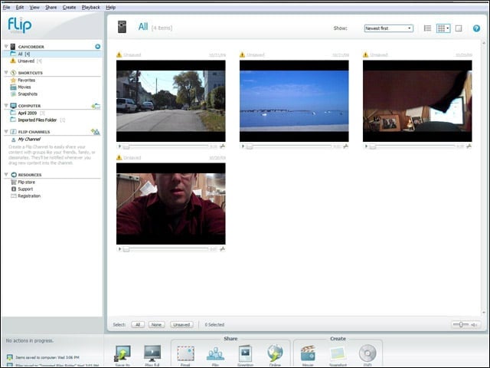Screen dimensions: 490x368
Task: Open Favorites shortcut in sidebar
Action: (x=26, y=80)
